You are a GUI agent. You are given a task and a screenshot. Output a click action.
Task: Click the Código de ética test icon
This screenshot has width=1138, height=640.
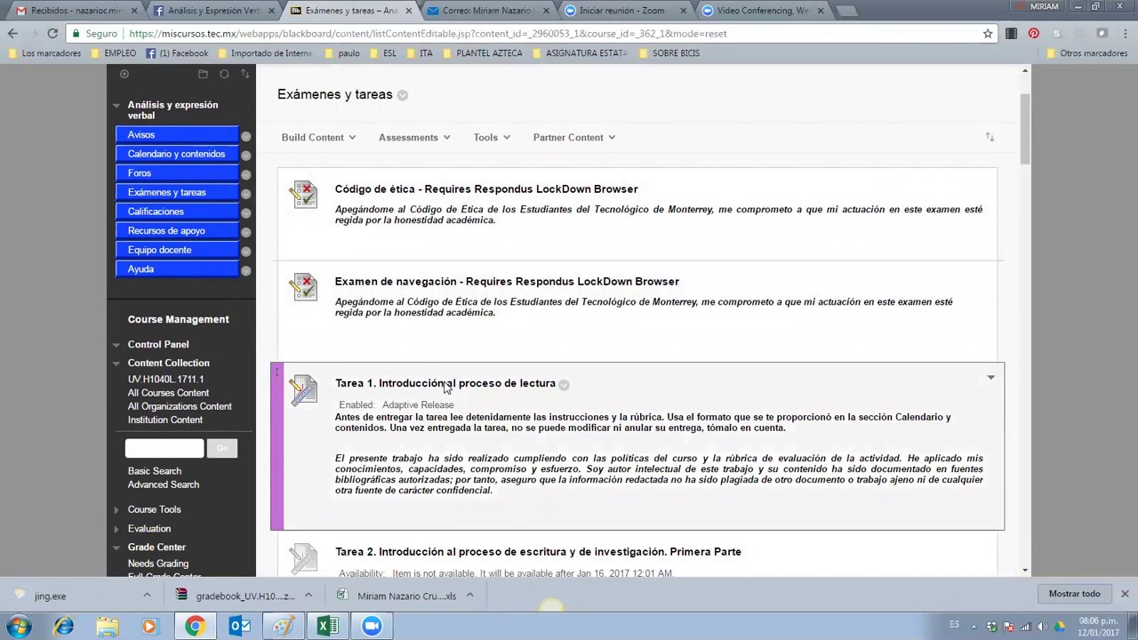(x=303, y=195)
